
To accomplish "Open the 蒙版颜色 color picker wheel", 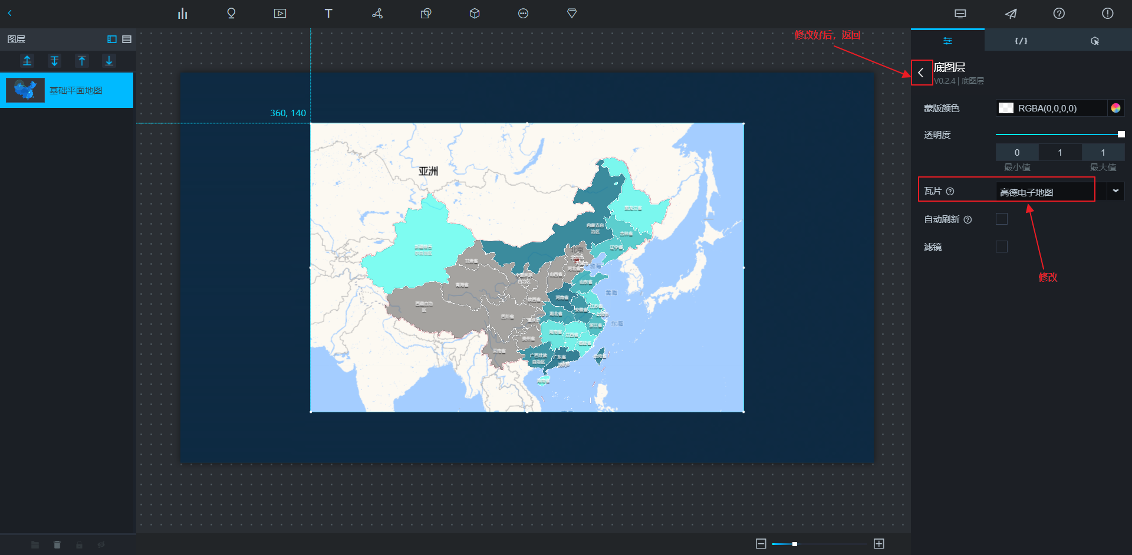I will coord(1115,108).
